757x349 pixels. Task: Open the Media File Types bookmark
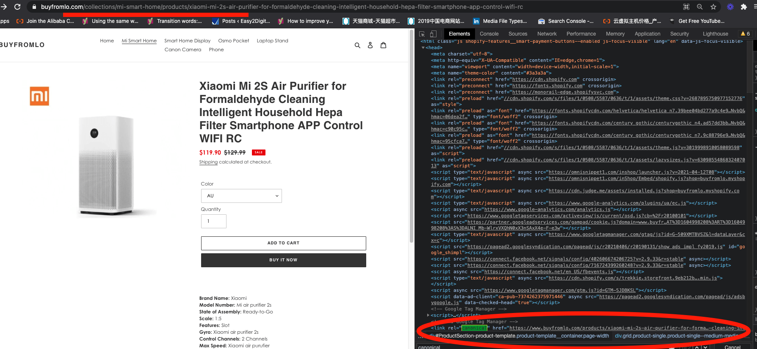tap(500, 21)
